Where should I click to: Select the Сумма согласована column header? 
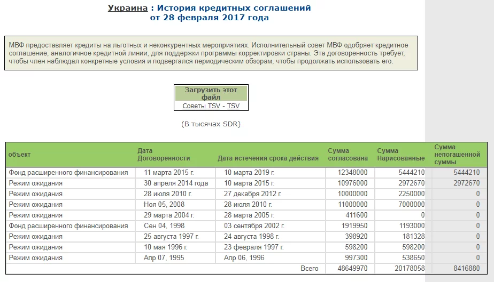pyautogui.click(x=348, y=155)
